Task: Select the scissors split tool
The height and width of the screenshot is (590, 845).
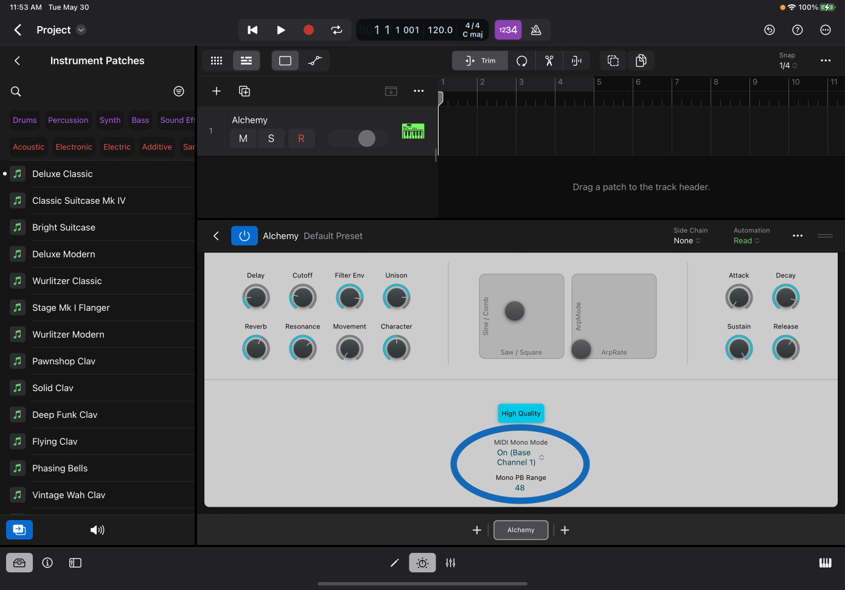Action: pos(549,61)
